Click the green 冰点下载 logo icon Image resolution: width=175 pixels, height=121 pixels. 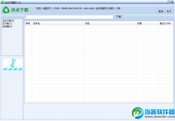(x=6, y=10)
